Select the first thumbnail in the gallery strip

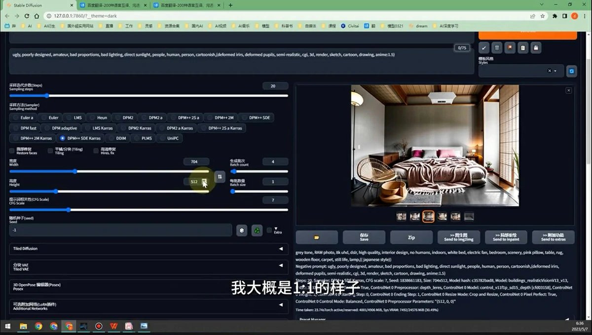[401, 216]
